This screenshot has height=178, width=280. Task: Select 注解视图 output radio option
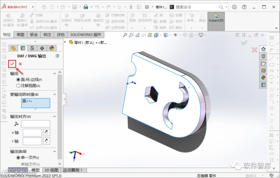tap(18, 86)
